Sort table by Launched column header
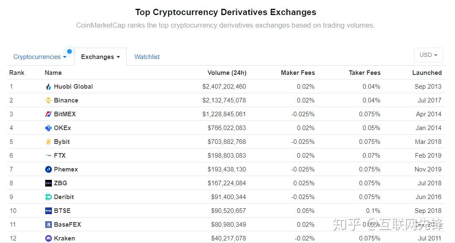 tap(427, 73)
